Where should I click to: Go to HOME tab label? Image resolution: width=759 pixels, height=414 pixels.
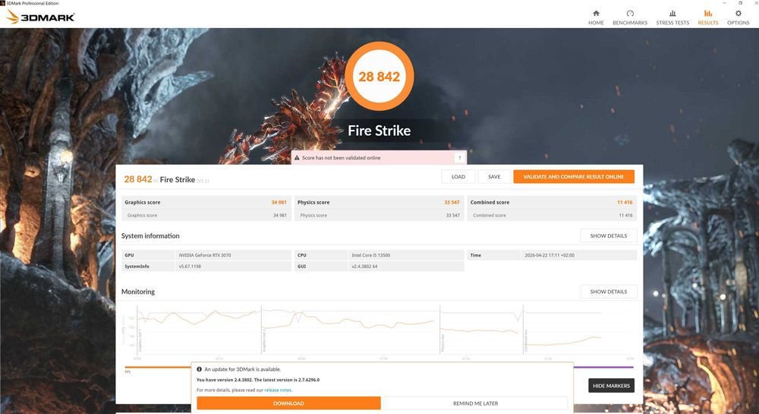[x=596, y=23]
